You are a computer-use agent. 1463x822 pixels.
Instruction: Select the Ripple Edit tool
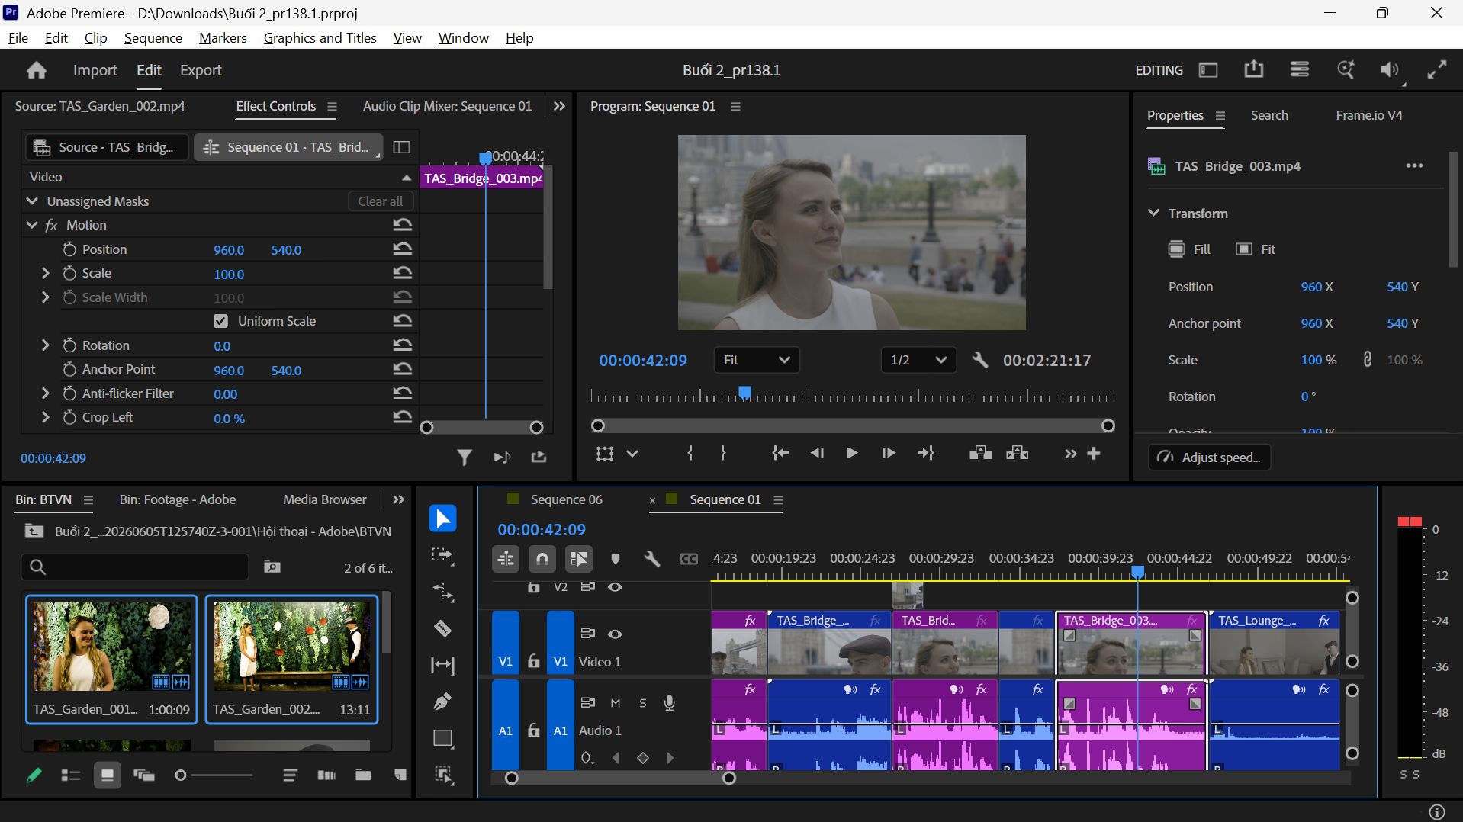point(442,592)
